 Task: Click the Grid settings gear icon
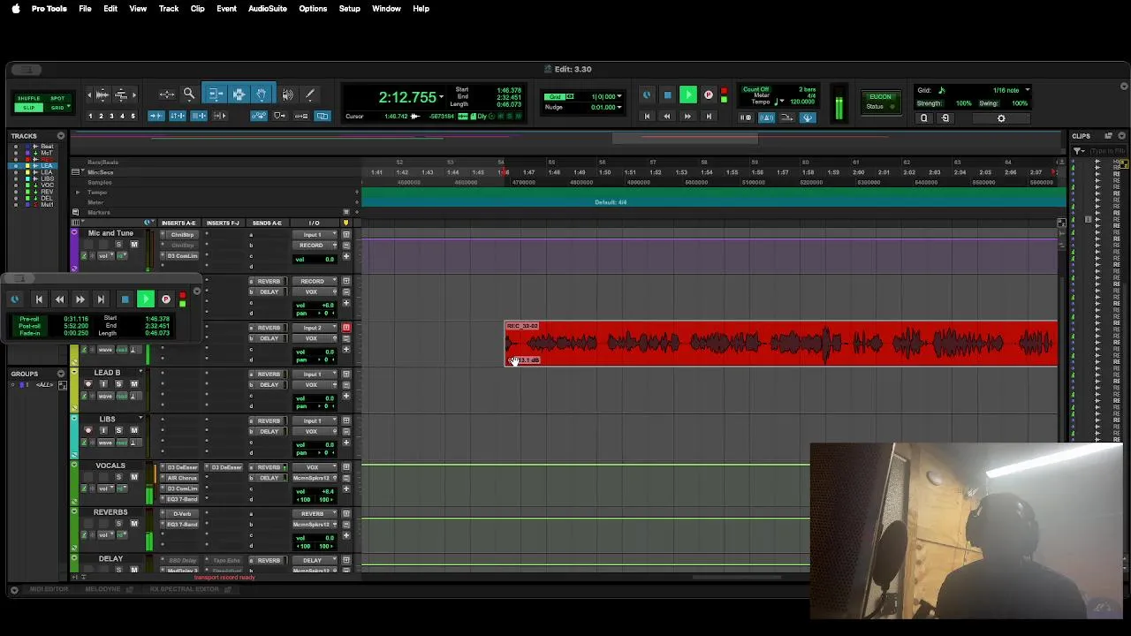[1001, 118]
